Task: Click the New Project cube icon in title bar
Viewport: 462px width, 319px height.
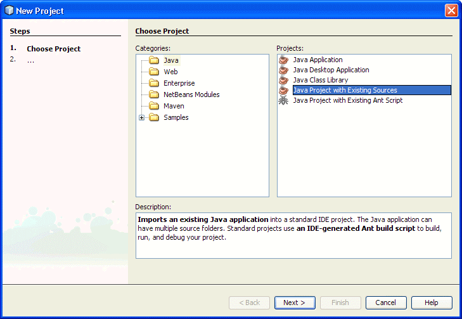Action: point(9,10)
